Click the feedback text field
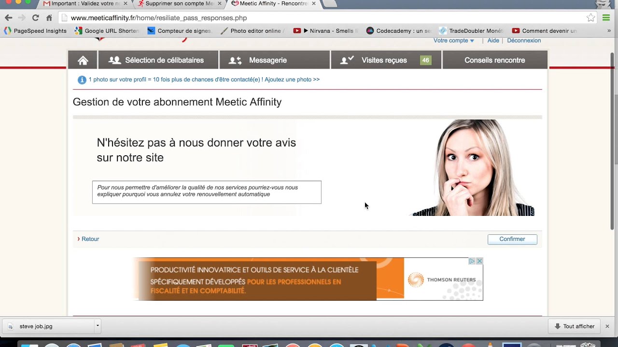 (x=207, y=192)
